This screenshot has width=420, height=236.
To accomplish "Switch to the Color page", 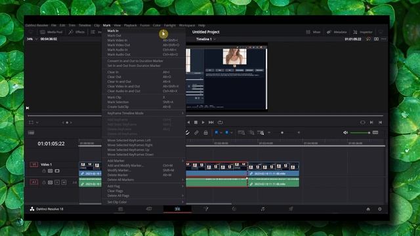I will click(x=234, y=209).
